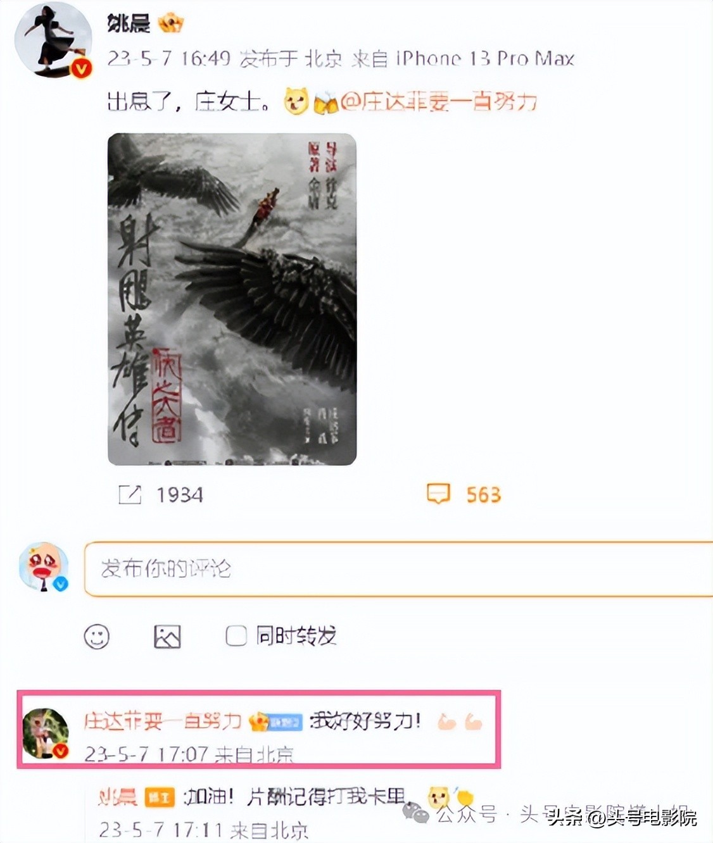Click the comment bubble icon beside 563
Image resolution: width=713 pixels, height=843 pixels.
click(438, 494)
